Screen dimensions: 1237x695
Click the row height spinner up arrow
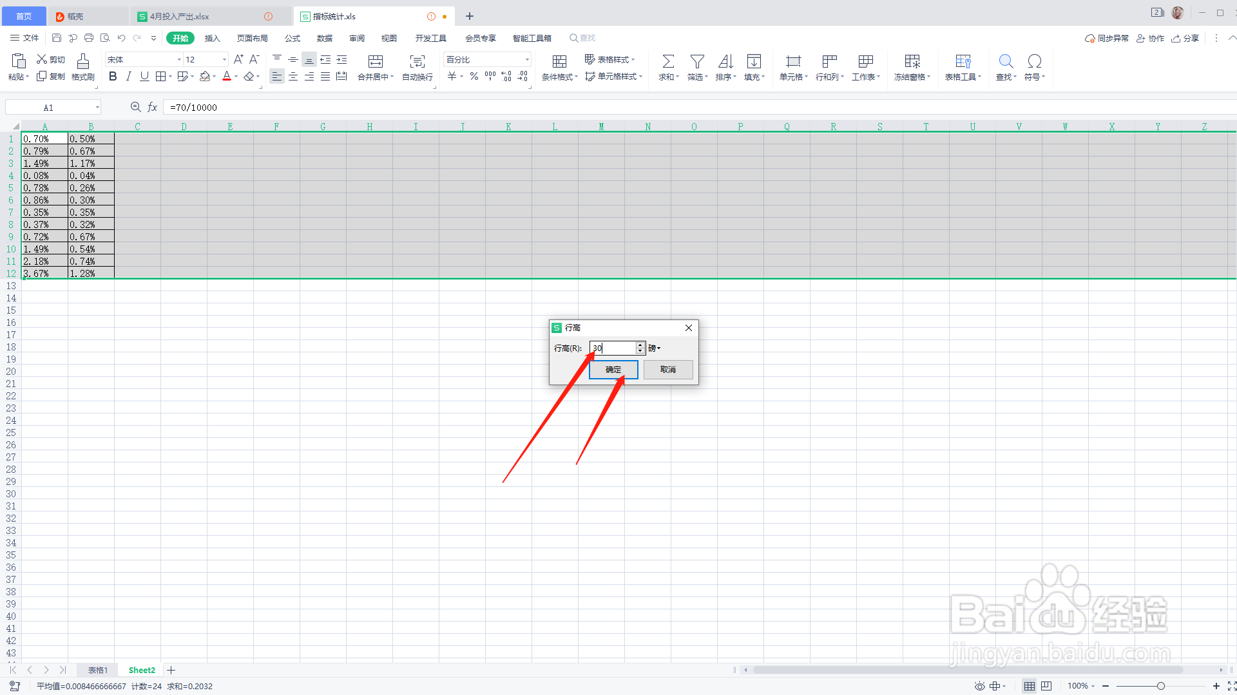click(x=640, y=345)
